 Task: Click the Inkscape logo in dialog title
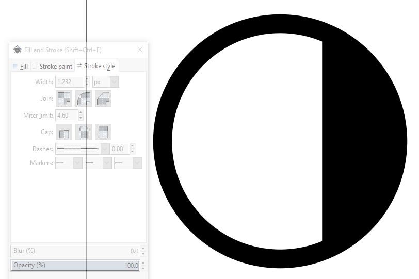(18, 50)
